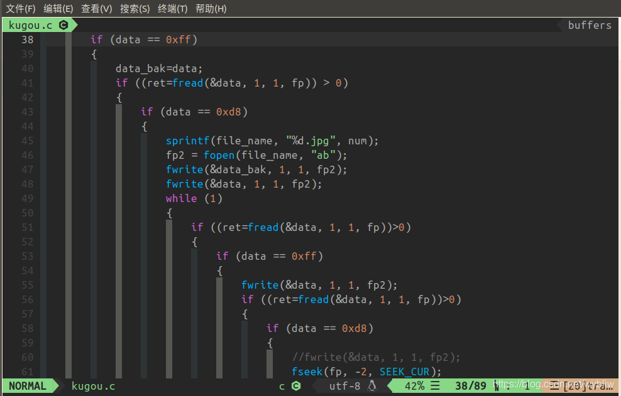621x396 pixels.
Task: Click the fread call on line 41
Action: coord(188,83)
